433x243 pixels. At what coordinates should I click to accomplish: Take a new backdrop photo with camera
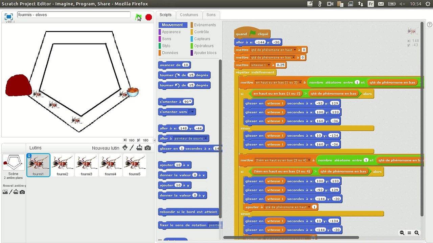tap(22, 192)
